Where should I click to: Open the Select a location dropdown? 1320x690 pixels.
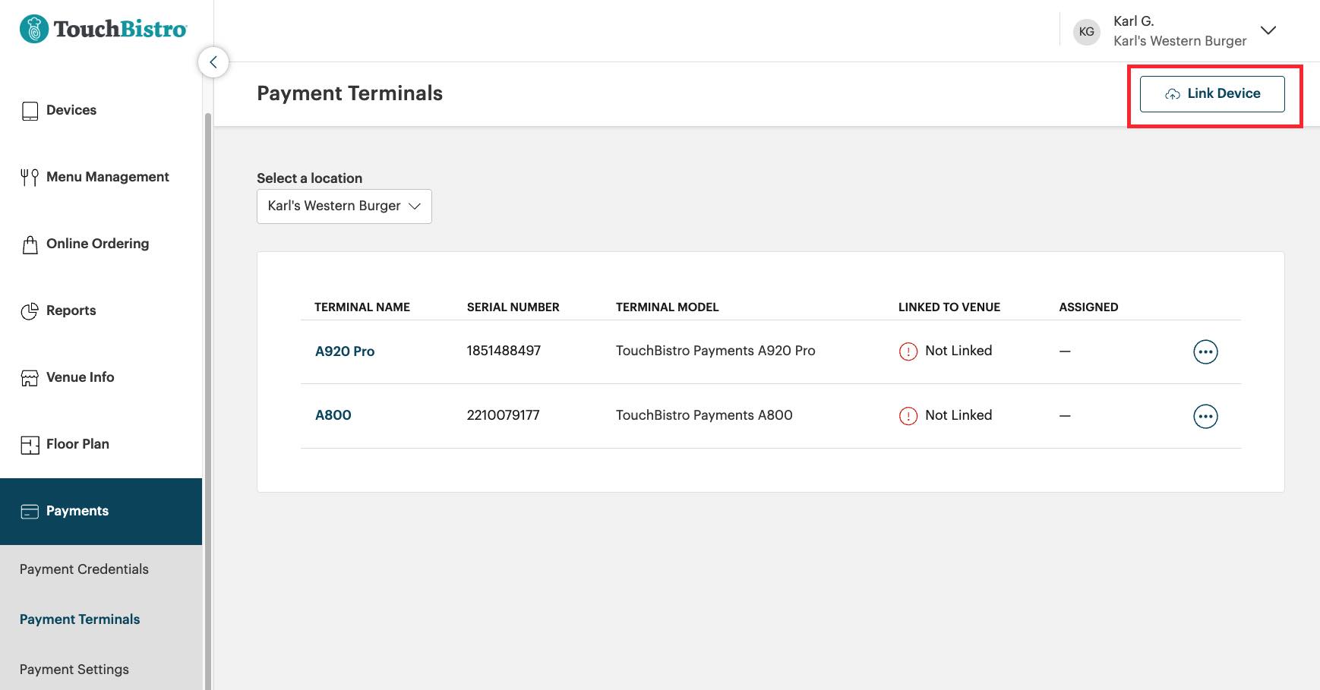point(343,206)
